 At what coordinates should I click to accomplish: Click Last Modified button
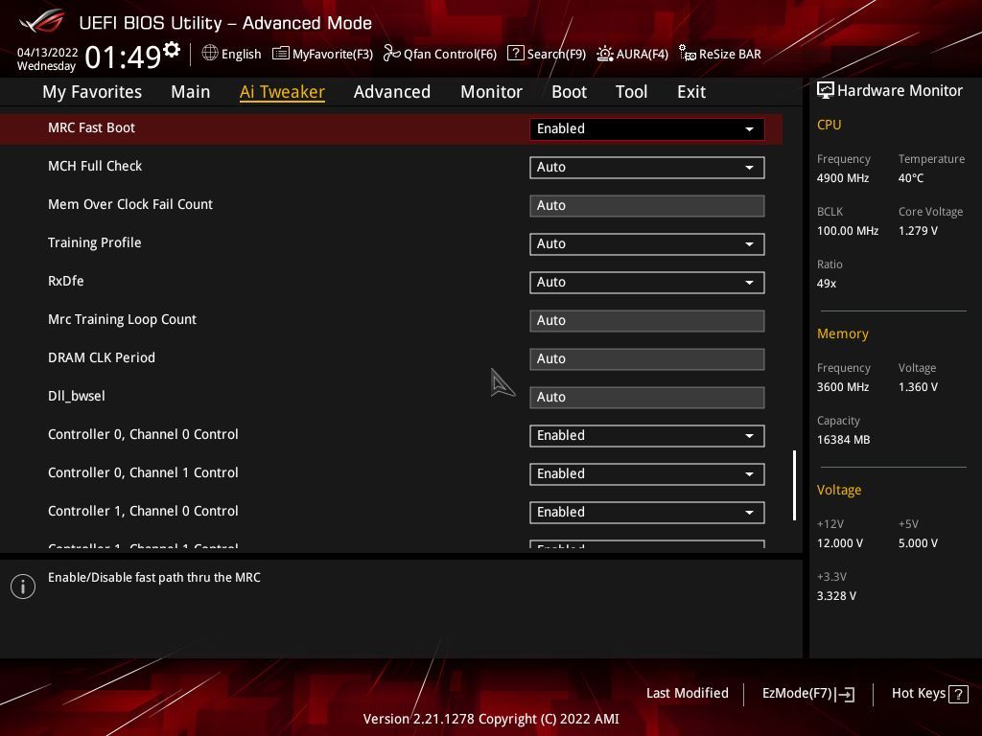point(687,694)
